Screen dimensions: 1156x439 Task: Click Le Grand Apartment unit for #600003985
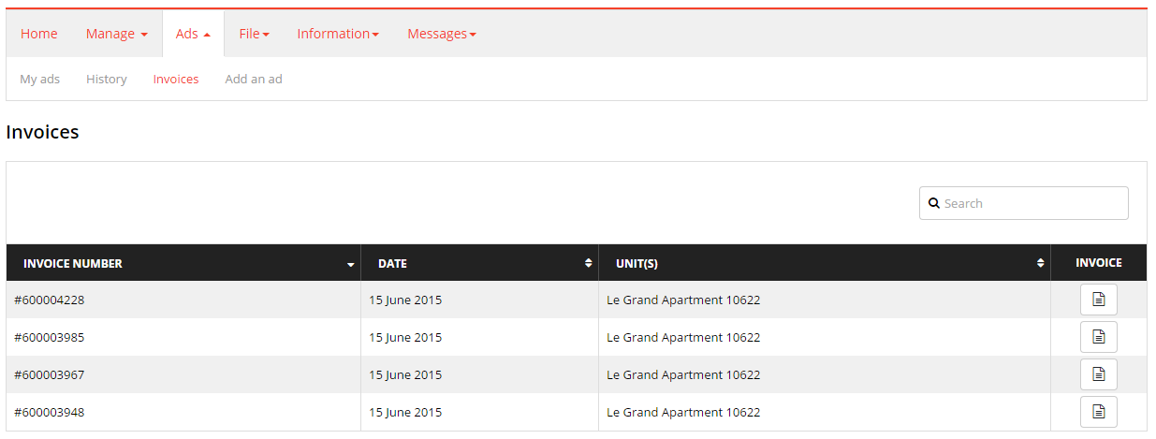pos(683,337)
